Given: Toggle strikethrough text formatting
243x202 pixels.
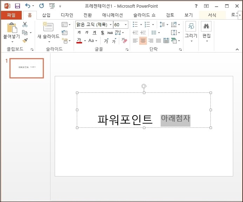Looking at the screenshot, I should point(110,33).
